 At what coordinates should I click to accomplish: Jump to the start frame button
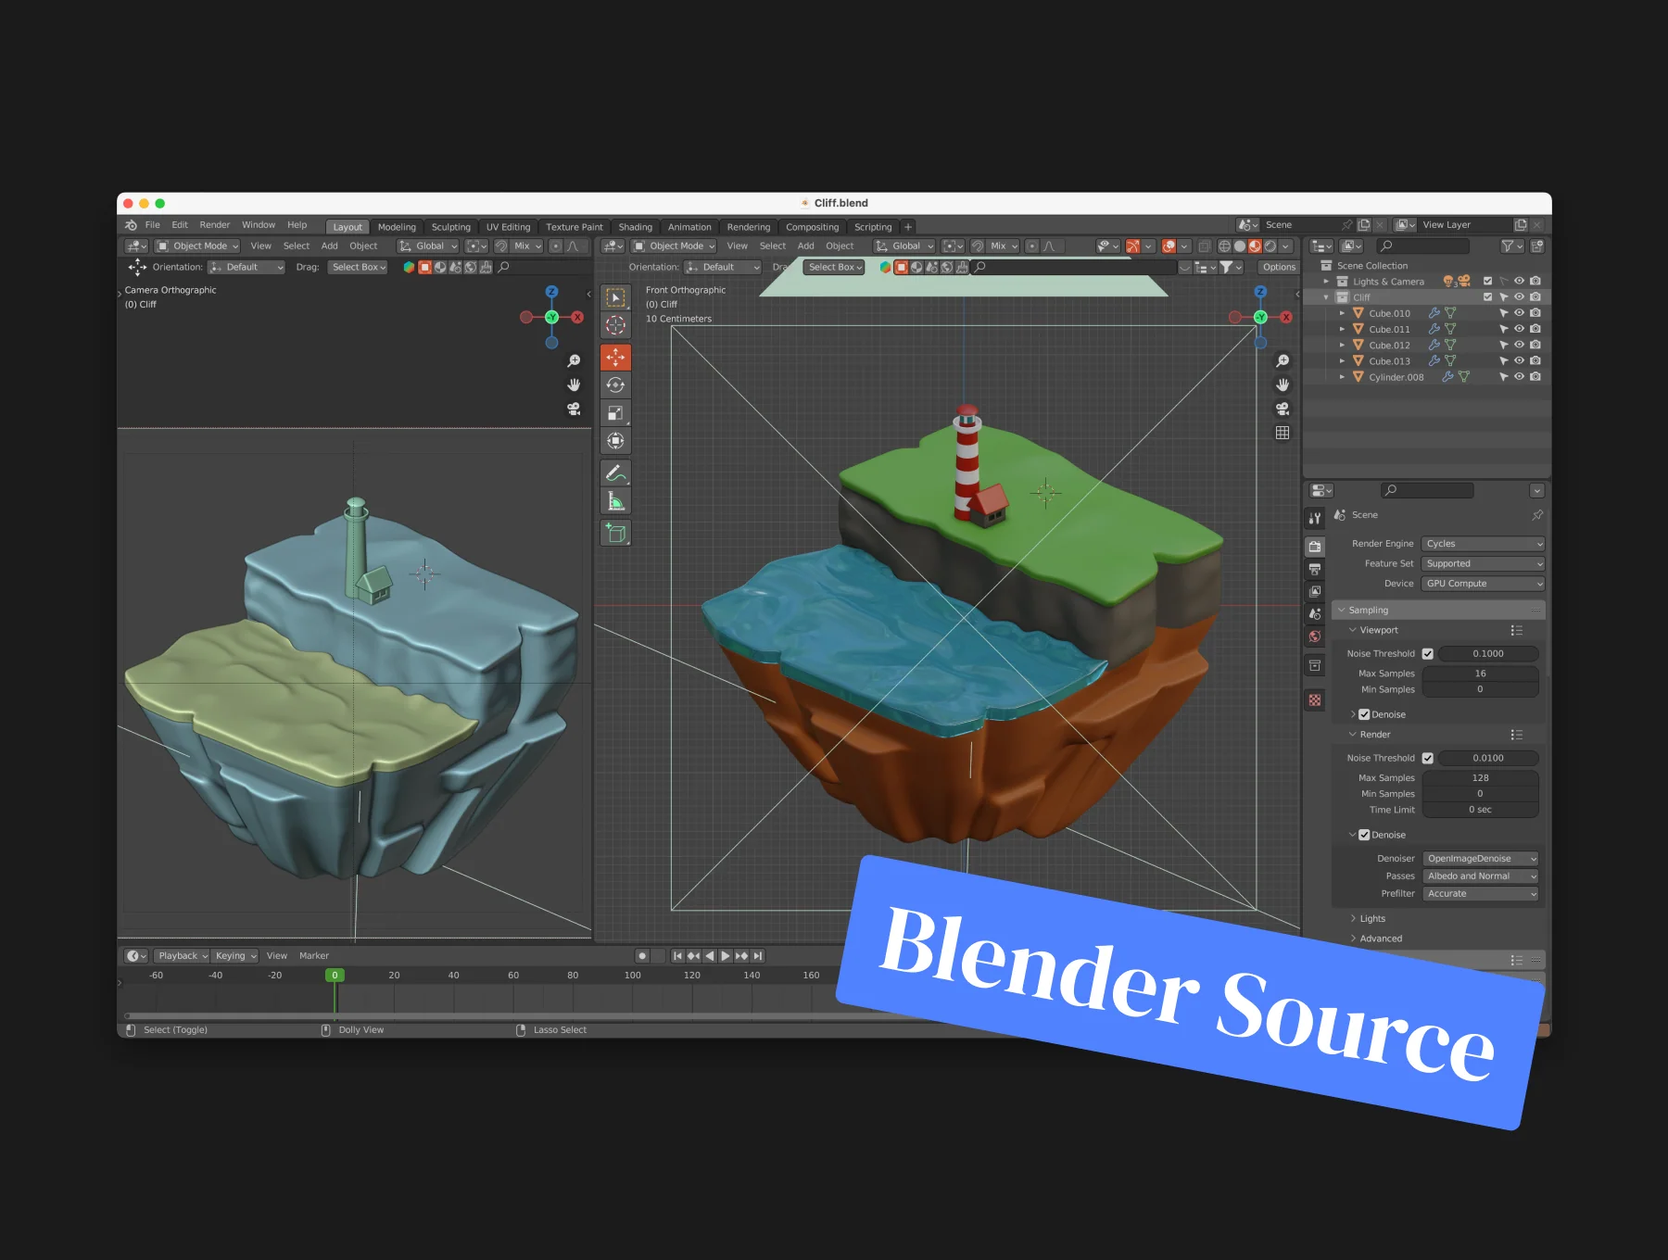(x=677, y=956)
